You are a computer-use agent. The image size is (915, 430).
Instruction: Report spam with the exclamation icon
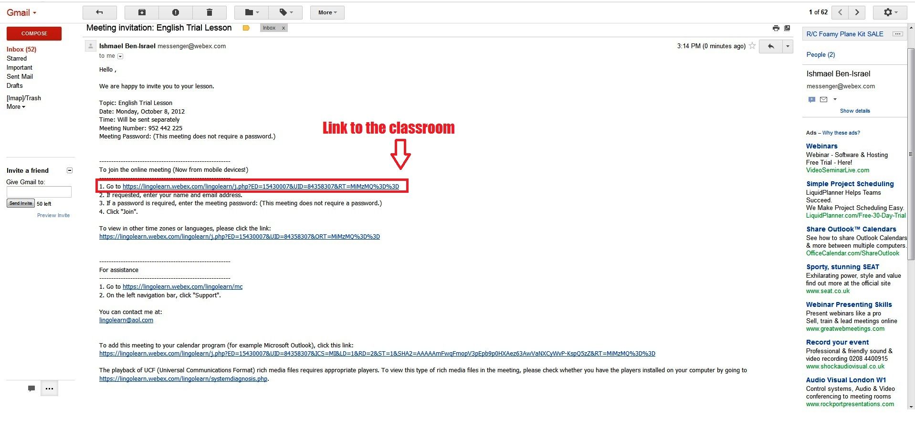coord(176,12)
